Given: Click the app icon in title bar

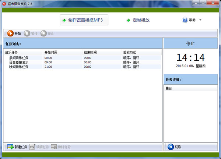Looking at the screenshot, I should [x=4, y=3].
